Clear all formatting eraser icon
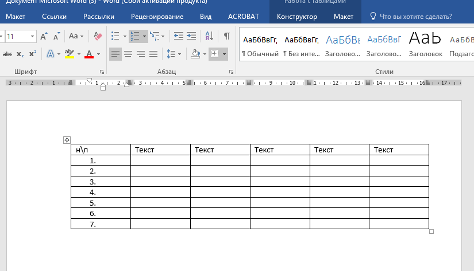The width and height of the screenshot is (474, 271). [x=98, y=37]
